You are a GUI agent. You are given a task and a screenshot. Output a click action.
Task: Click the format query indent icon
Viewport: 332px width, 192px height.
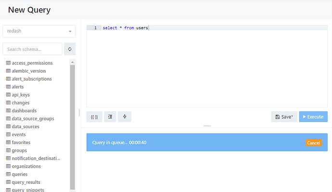click(x=110, y=117)
